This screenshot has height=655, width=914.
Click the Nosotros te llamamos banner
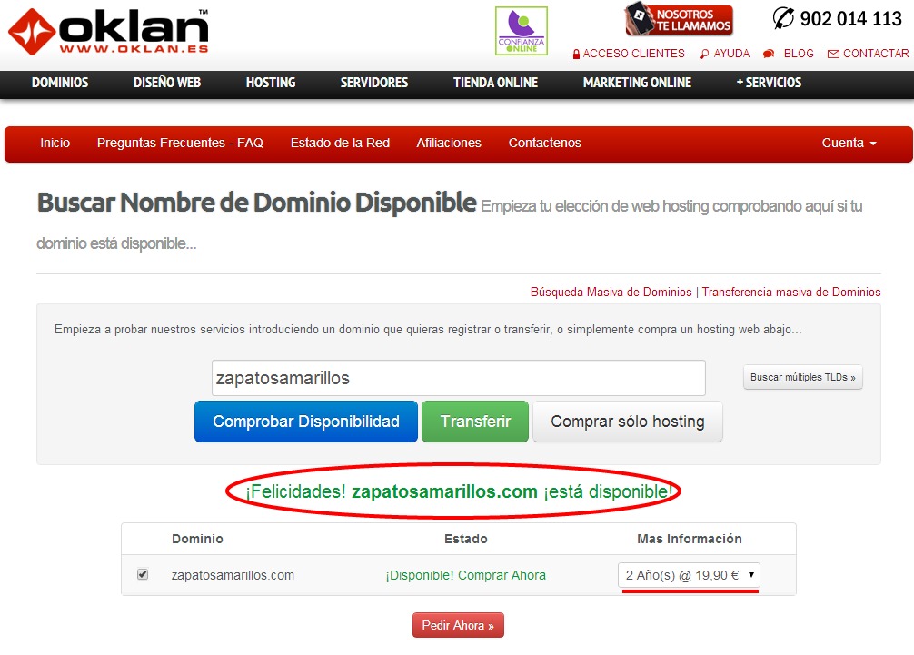tap(679, 19)
